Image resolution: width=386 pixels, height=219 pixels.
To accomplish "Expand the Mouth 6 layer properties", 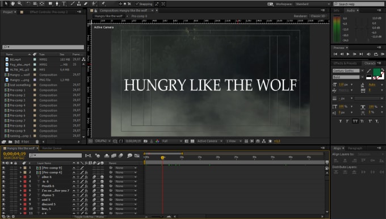I will [21, 186].
